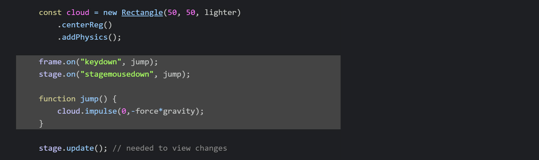Click the gravity variable in impulse call
The width and height of the screenshot is (539, 160).
coord(179,111)
